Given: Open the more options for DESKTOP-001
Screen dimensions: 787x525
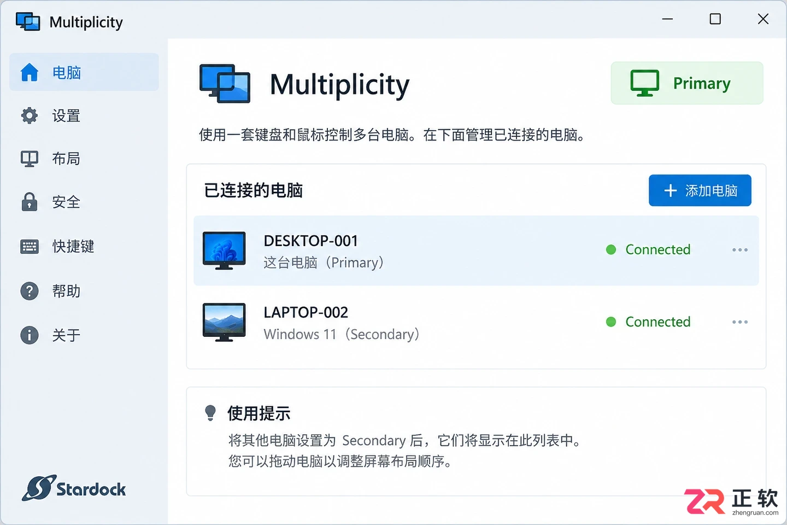Looking at the screenshot, I should click(x=740, y=250).
